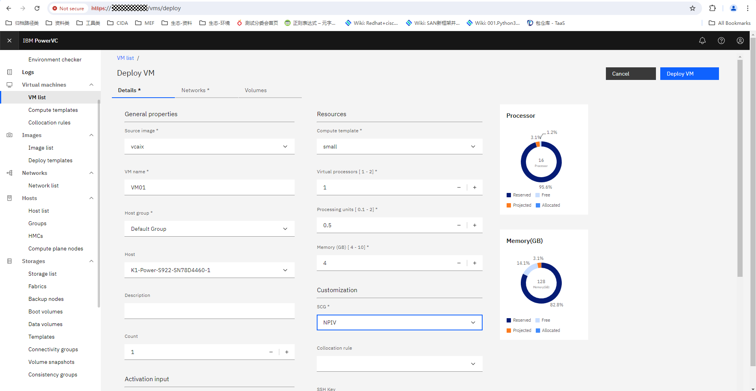Click the Images camera icon
The width and height of the screenshot is (756, 391).
[9, 135]
